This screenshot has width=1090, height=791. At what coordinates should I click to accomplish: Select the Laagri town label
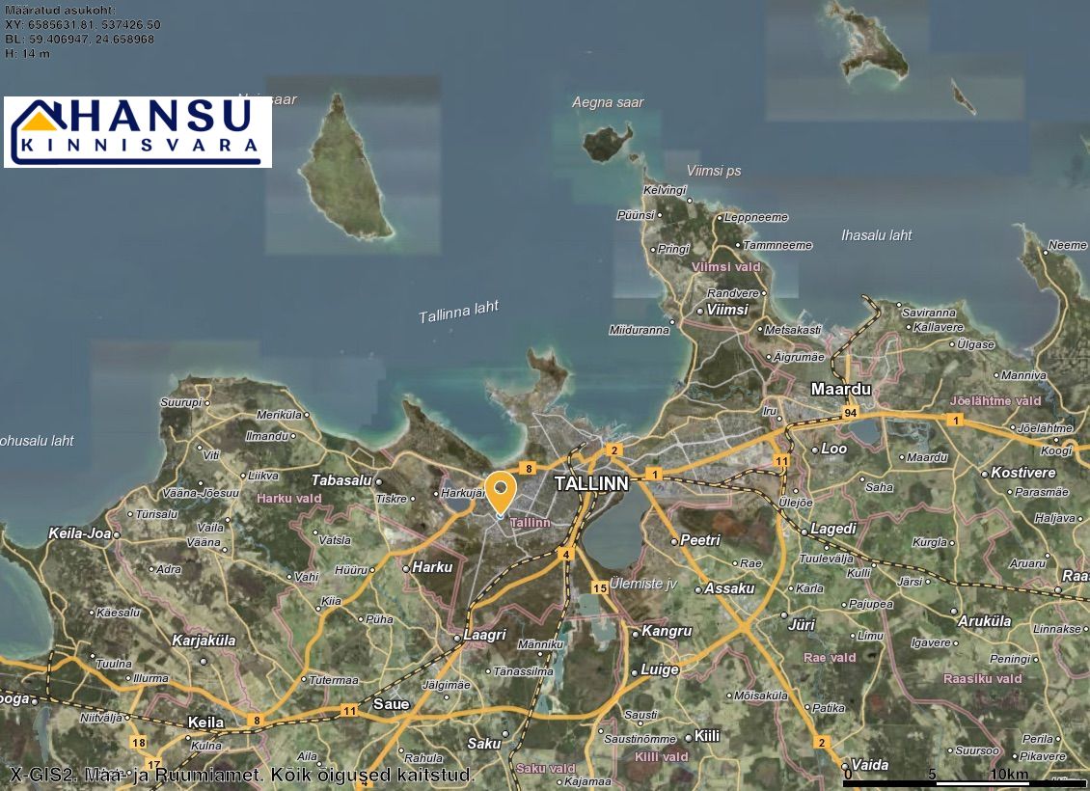click(484, 636)
